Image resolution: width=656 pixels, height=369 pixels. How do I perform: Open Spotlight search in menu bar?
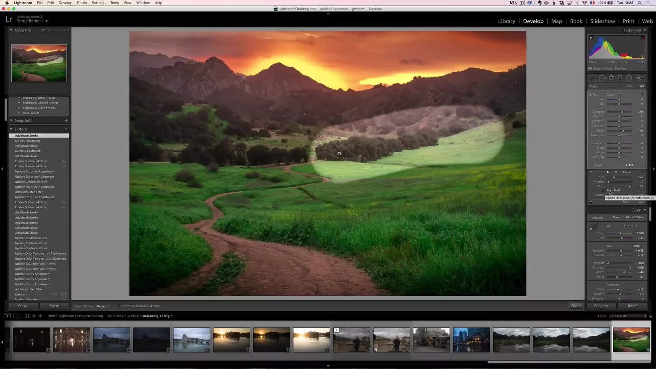coord(640,3)
